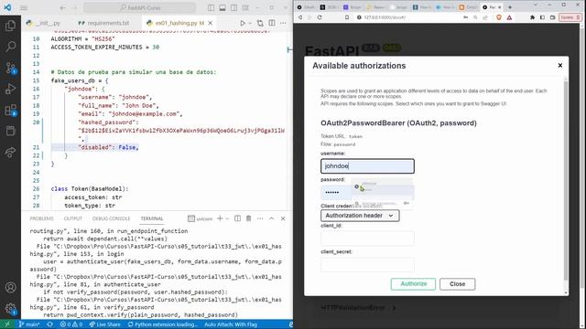Image resolution: width=586 pixels, height=329 pixels.
Task: Synchronize changes from the status bar
Action: tap(49, 324)
